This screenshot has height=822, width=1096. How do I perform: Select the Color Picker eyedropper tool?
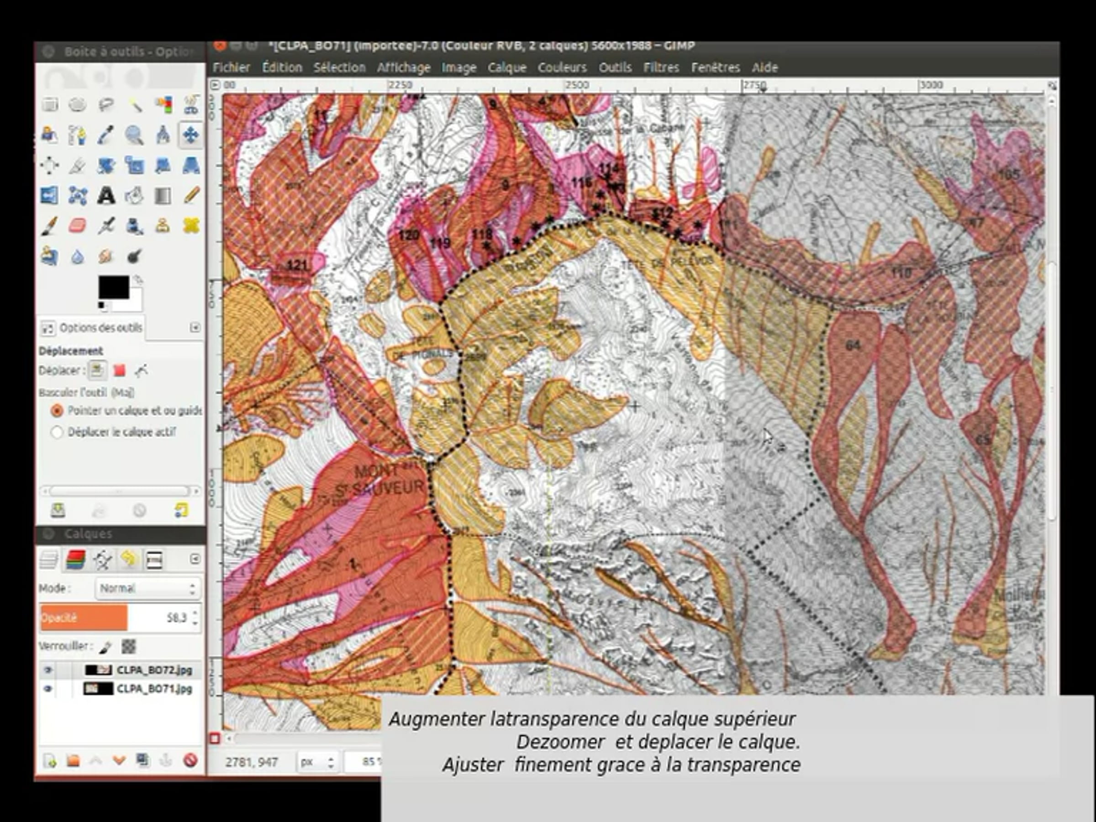click(x=105, y=135)
